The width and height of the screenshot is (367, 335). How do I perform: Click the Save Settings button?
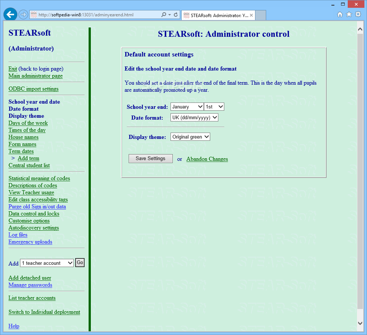coord(151,159)
